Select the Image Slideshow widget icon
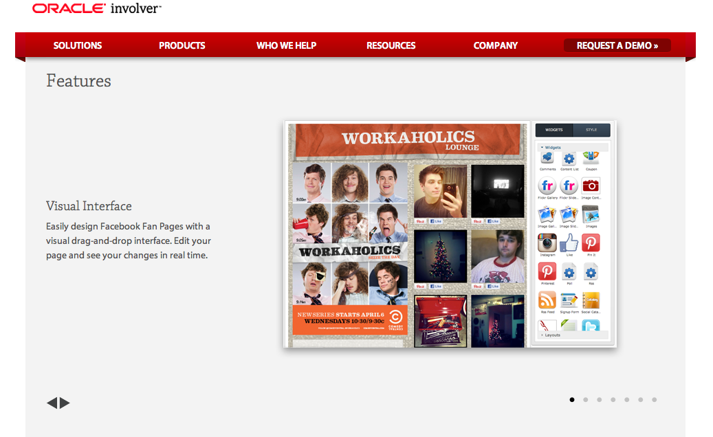713x437 pixels. 569,214
